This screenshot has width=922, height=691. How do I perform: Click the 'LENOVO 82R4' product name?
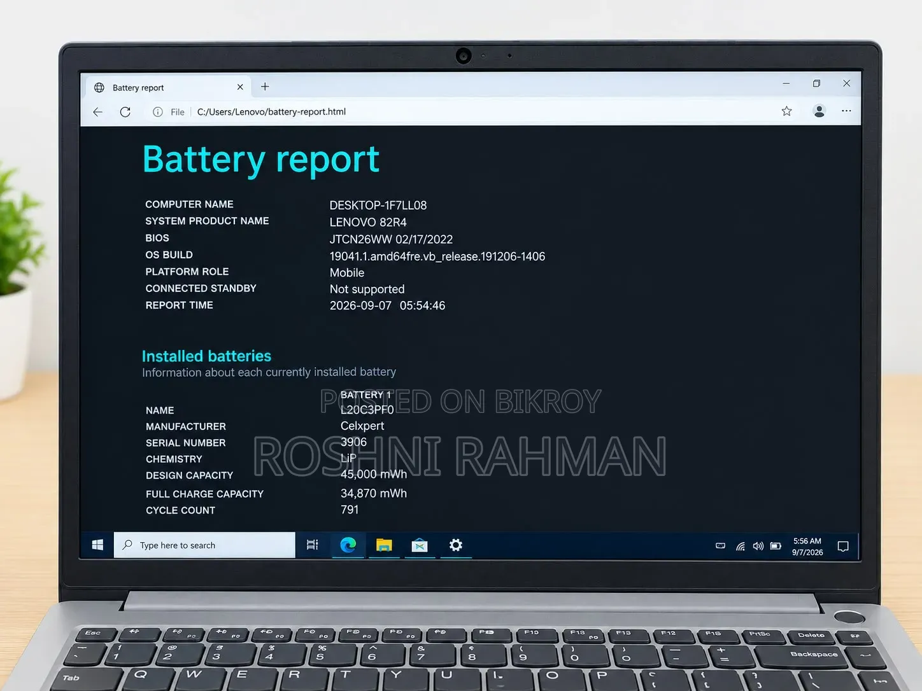[368, 223]
